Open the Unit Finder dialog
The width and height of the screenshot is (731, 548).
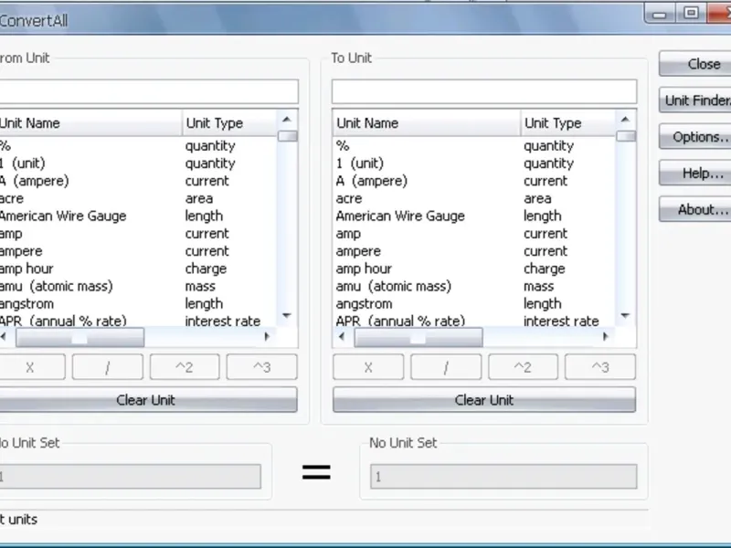[x=695, y=100]
